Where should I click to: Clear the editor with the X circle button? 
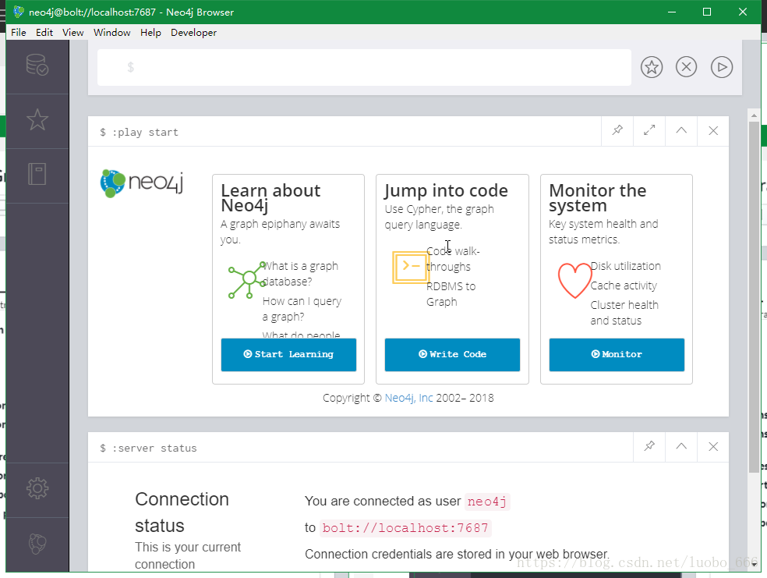coord(686,66)
